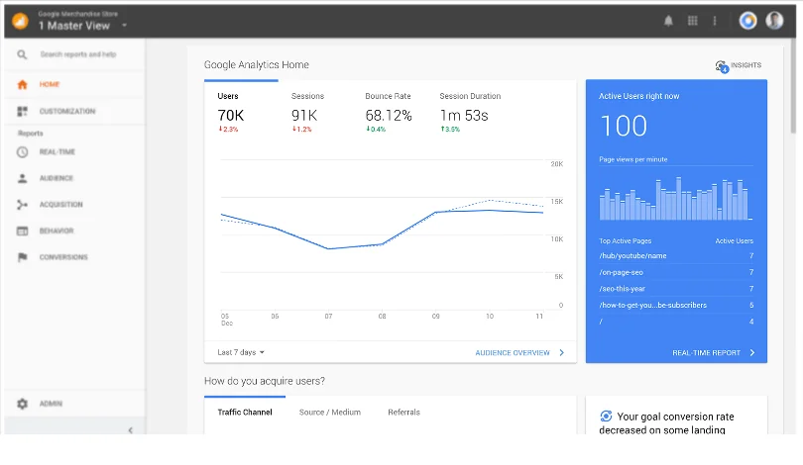Open the Last 7 days date range dropdown
The width and height of the screenshot is (803, 465).
(241, 352)
